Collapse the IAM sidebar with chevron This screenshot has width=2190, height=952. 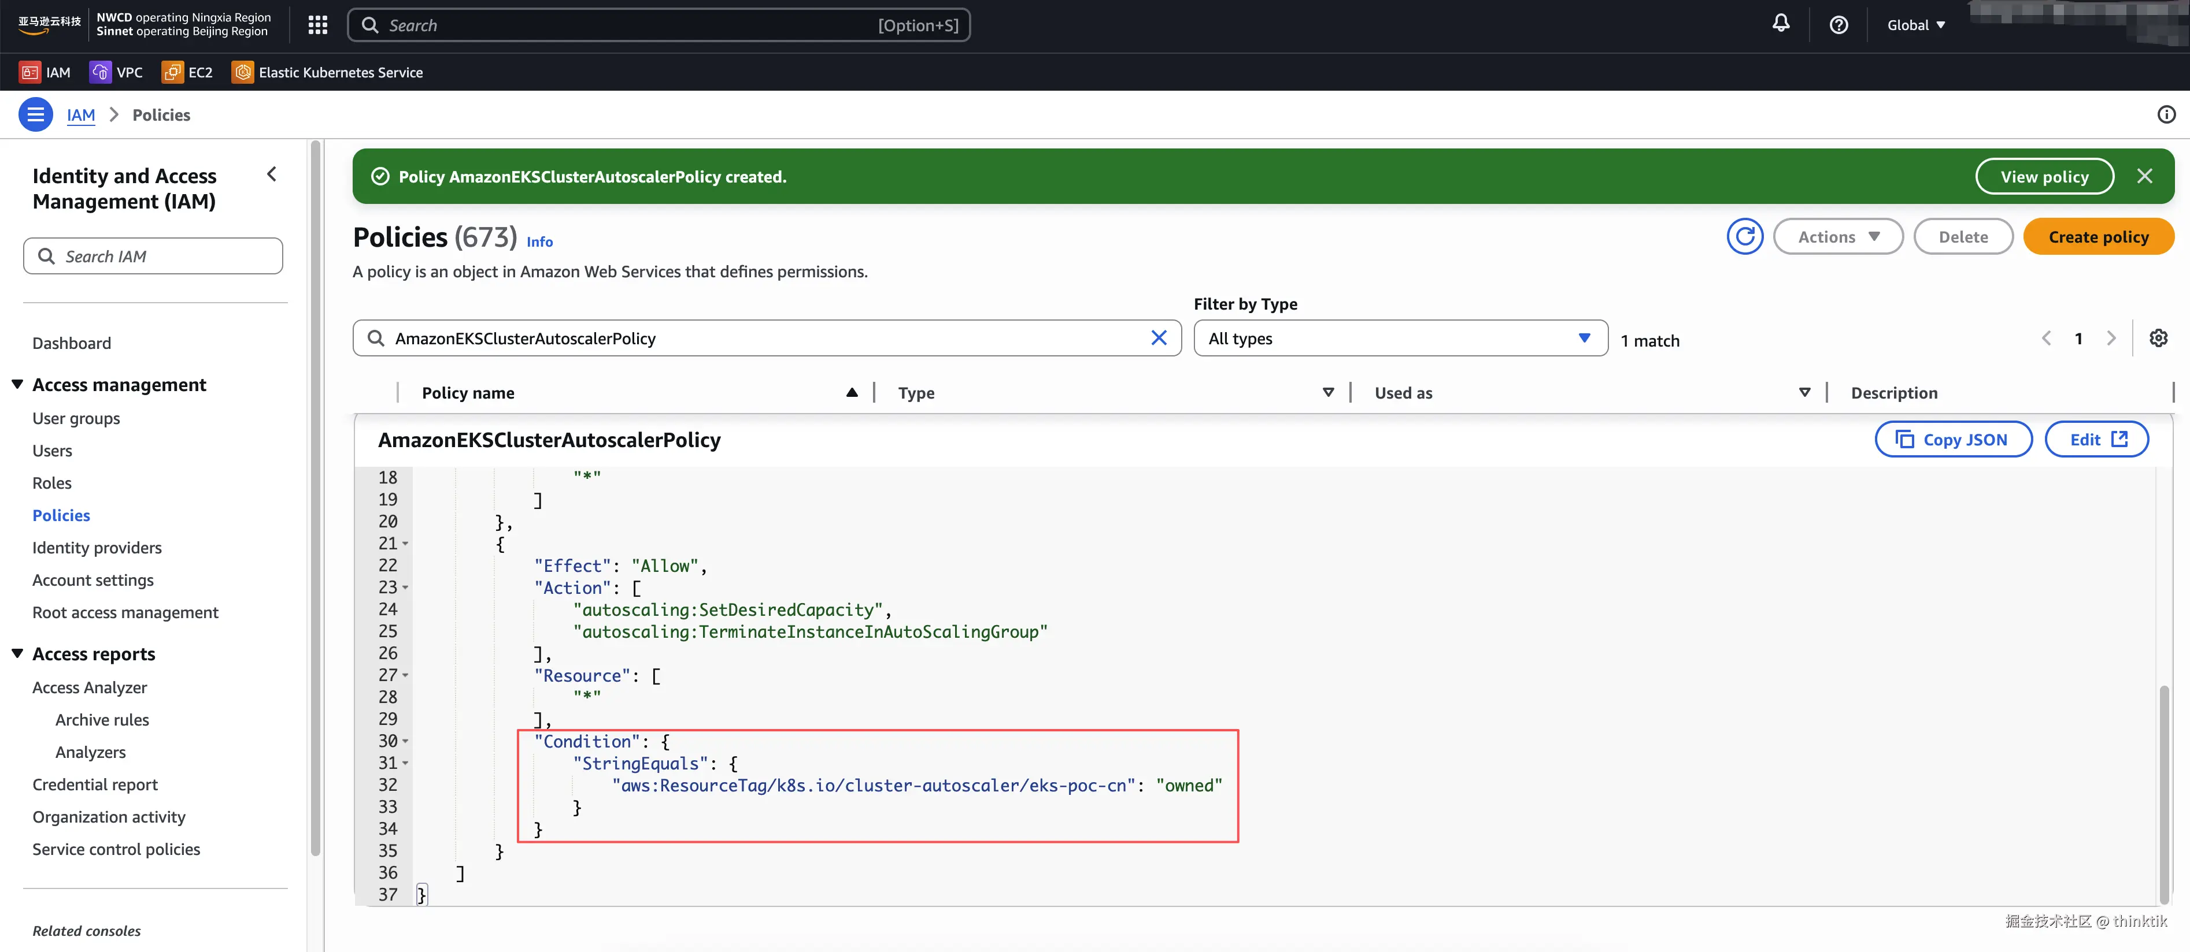coord(272,175)
